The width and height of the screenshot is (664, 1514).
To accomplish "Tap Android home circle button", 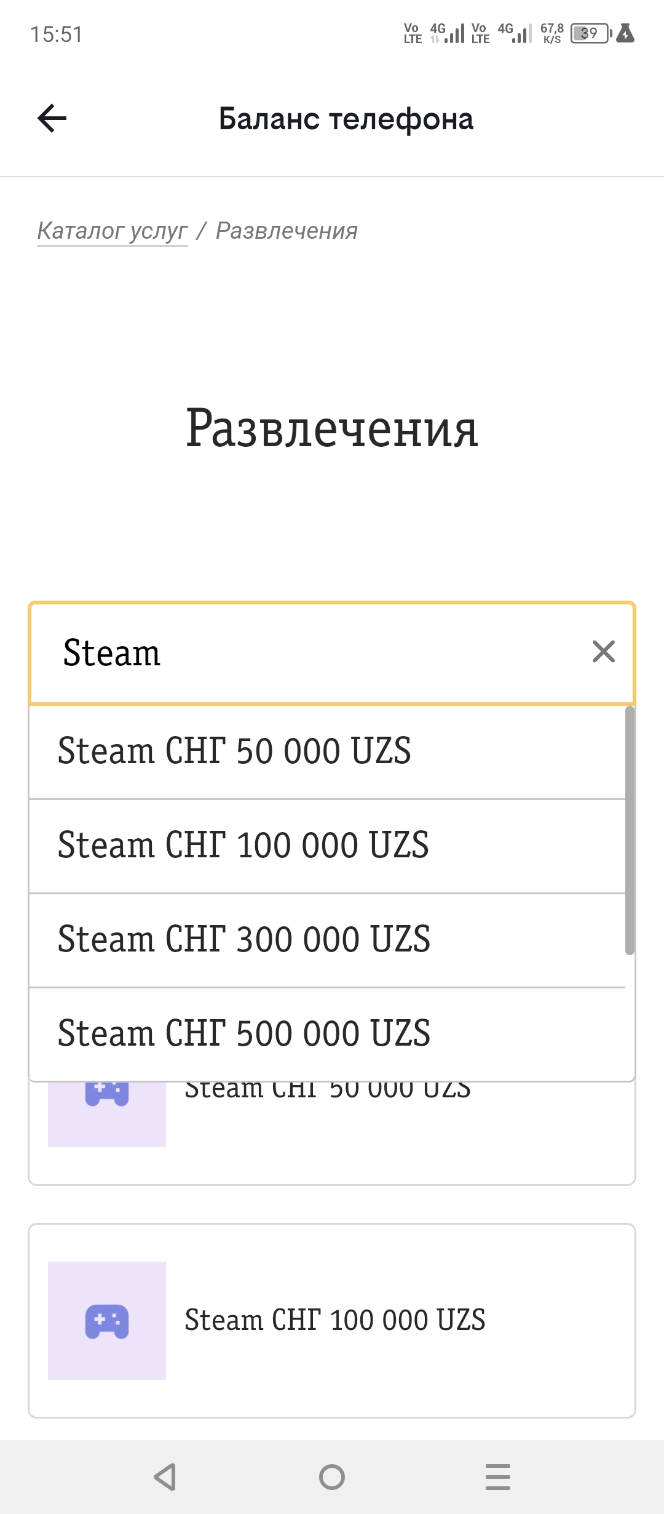I will [x=332, y=1476].
